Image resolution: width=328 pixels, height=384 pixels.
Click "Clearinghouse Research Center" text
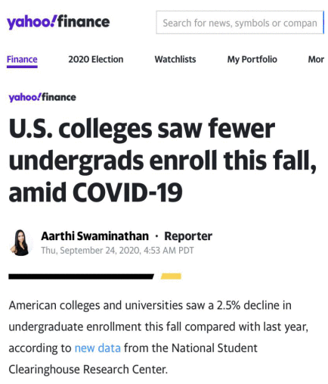click(88, 370)
